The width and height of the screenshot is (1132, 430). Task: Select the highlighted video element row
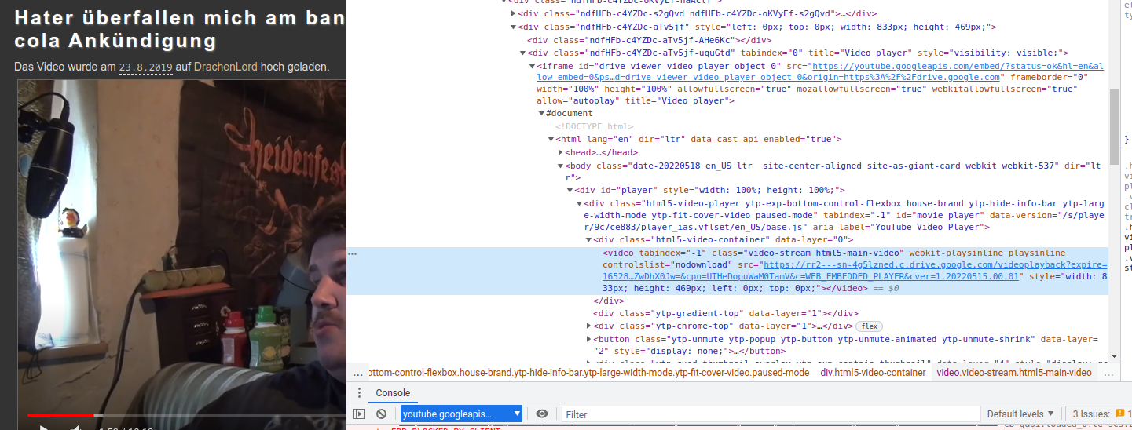727,271
